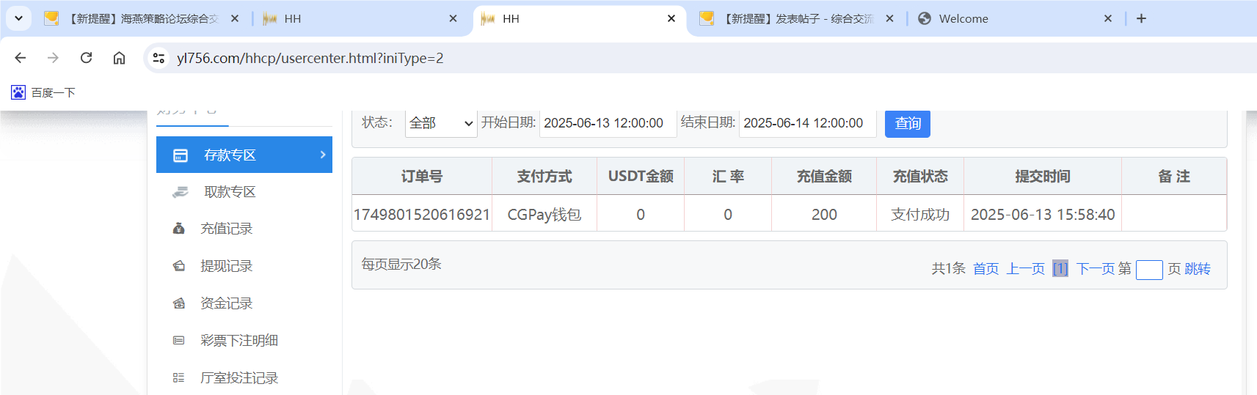Viewport: 1257px width, 395px height.
Task: Reload the current page
Action: pos(86,58)
